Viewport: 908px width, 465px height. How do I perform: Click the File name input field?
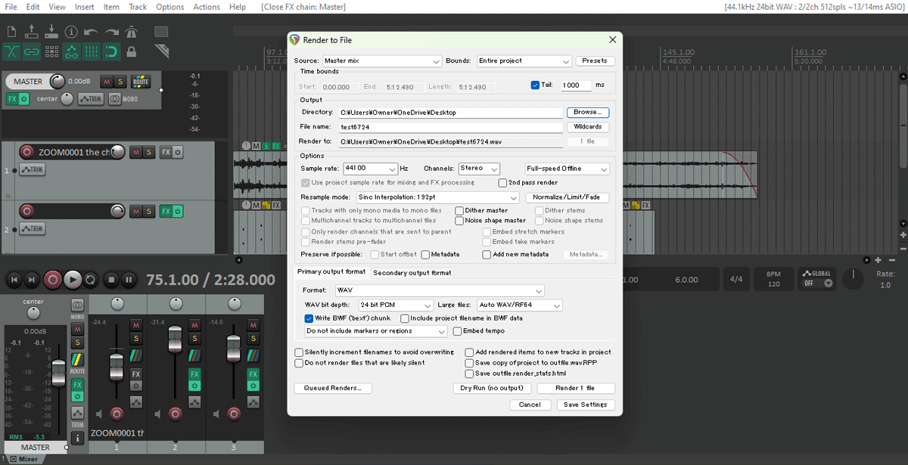[450, 127]
